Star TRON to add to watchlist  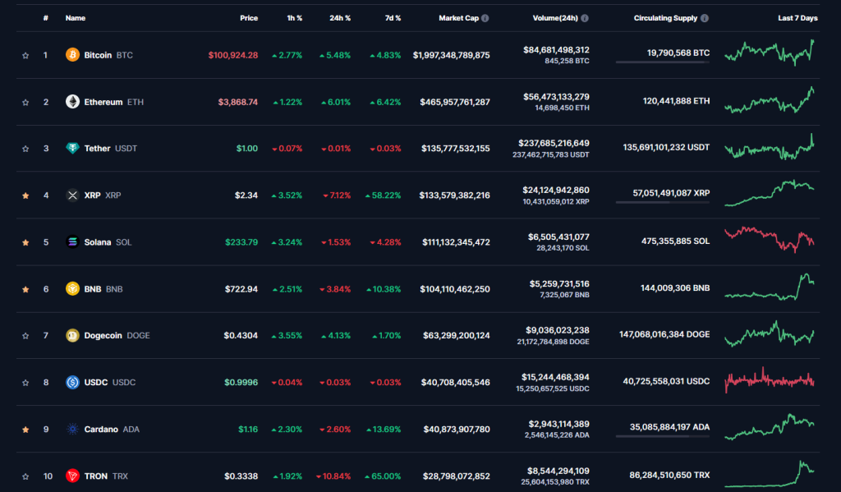tap(25, 476)
